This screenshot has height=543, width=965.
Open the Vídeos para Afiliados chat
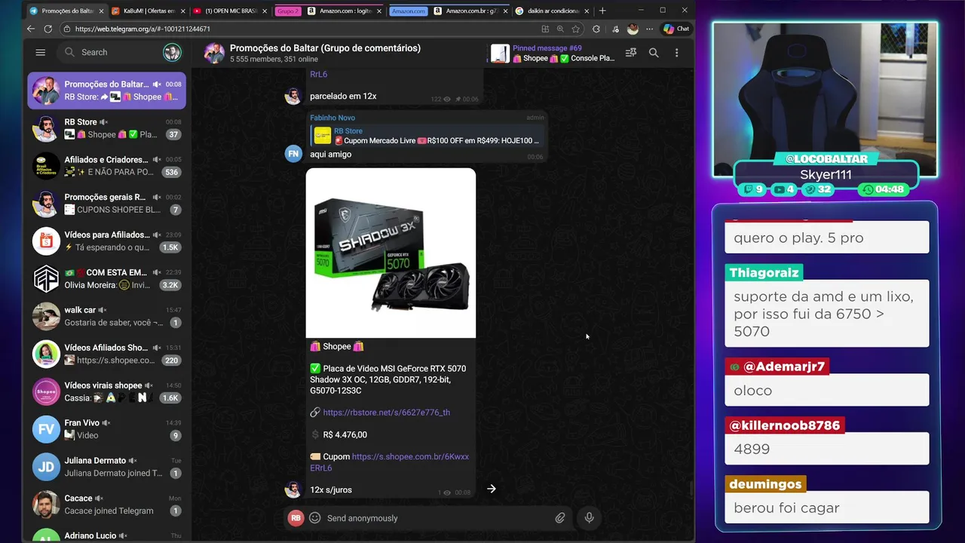(x=106, y=241)
